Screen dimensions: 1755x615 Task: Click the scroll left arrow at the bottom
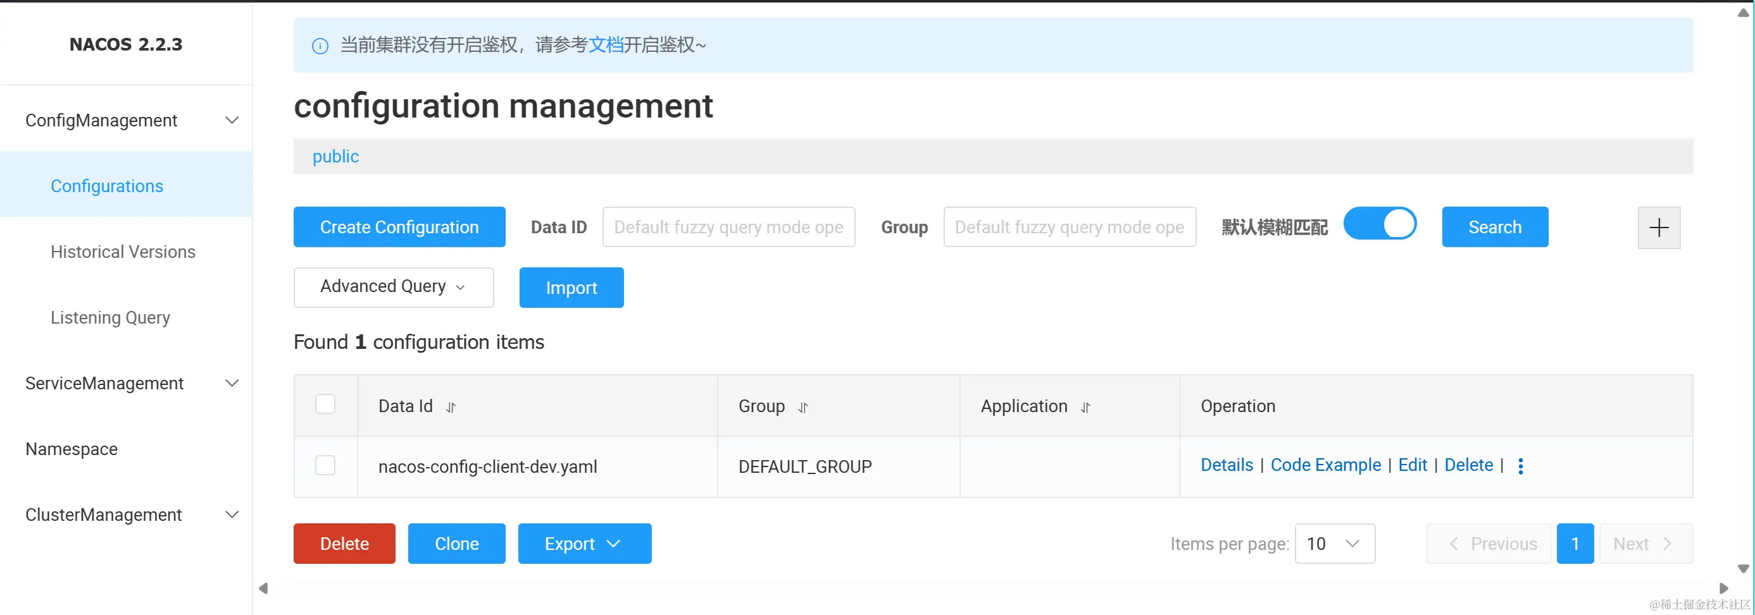(263, 588)
